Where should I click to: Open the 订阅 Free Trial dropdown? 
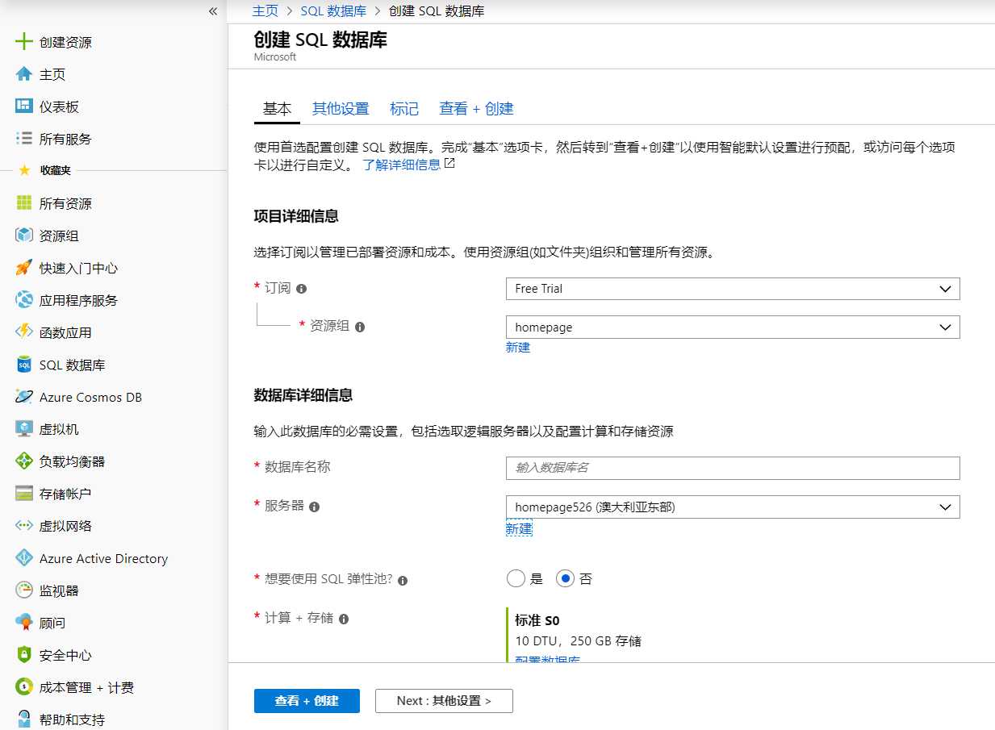coord(733,289)
